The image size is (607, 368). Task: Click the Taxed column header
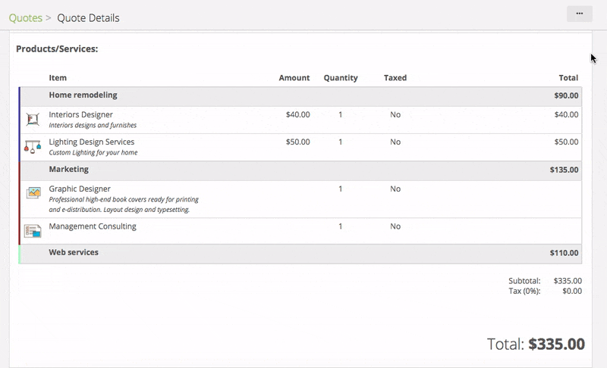[395, 78]
